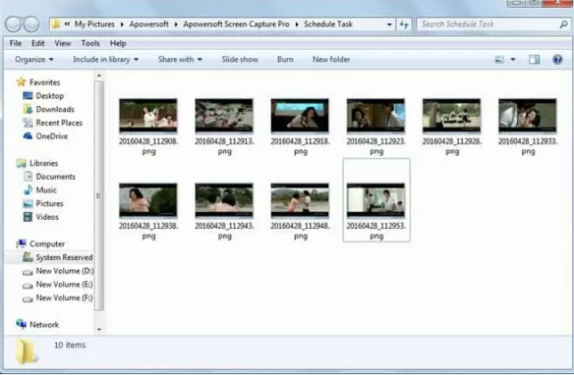Click the Slide show button
Screen dimensions: 574x375
pos(240,60)
